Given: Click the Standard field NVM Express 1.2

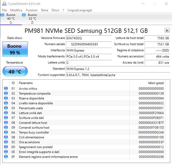Looking at the screenshot, I should point(118,69).
